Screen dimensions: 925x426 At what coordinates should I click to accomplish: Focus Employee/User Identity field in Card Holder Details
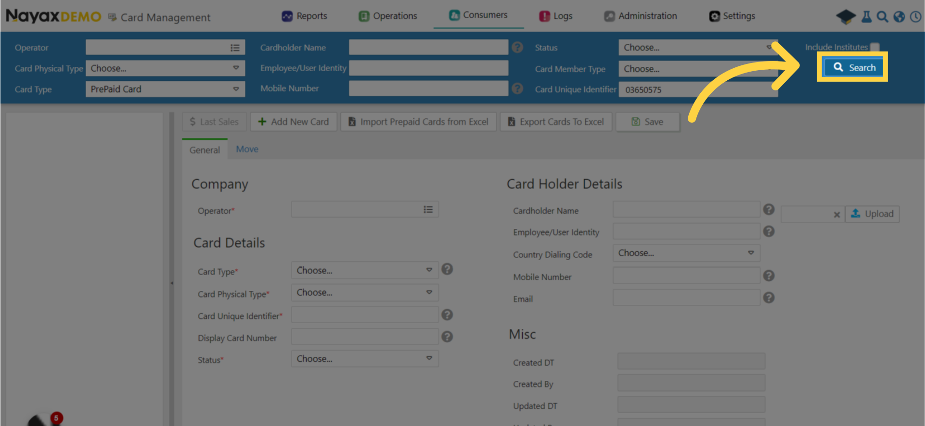[686, 231]
